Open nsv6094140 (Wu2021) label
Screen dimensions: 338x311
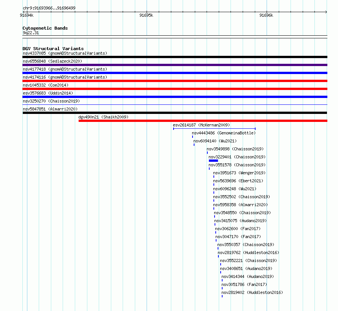click(215, 141)
